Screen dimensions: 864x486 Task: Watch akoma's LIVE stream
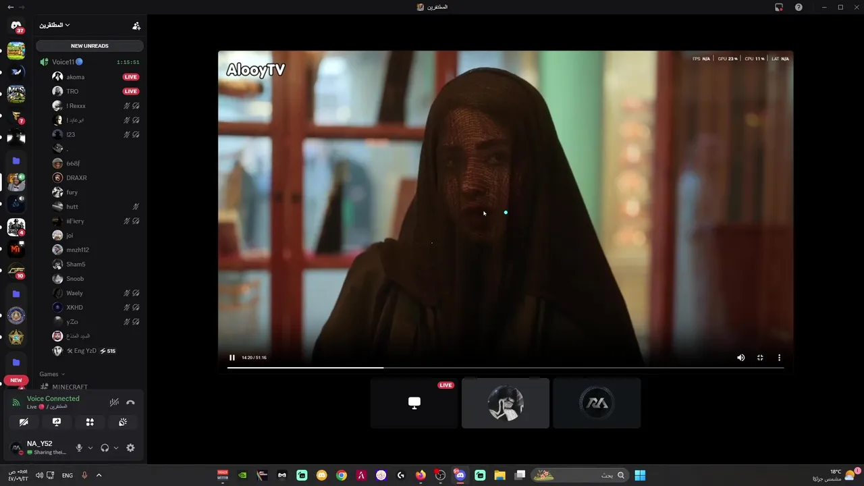131,77
